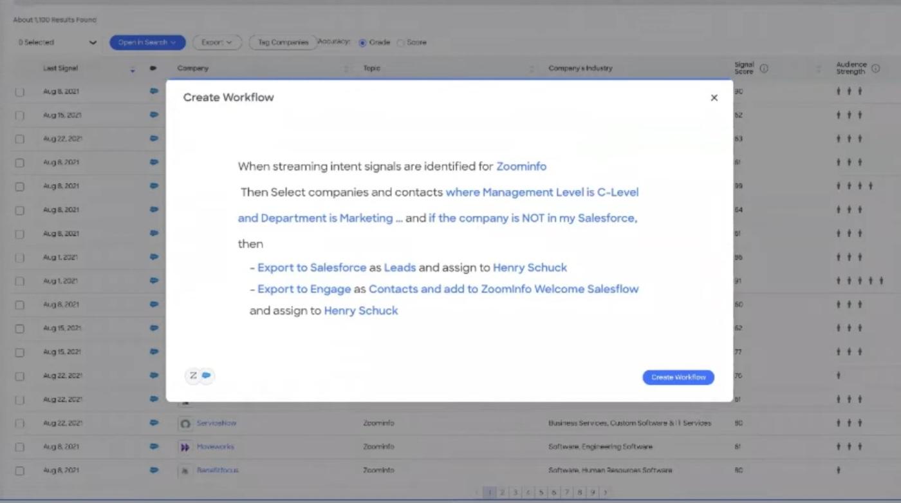Image resolution: width=901 pixels, height=503 pixels.
Task: Close the Create Workflow dialog
Action: coord(714,98)
